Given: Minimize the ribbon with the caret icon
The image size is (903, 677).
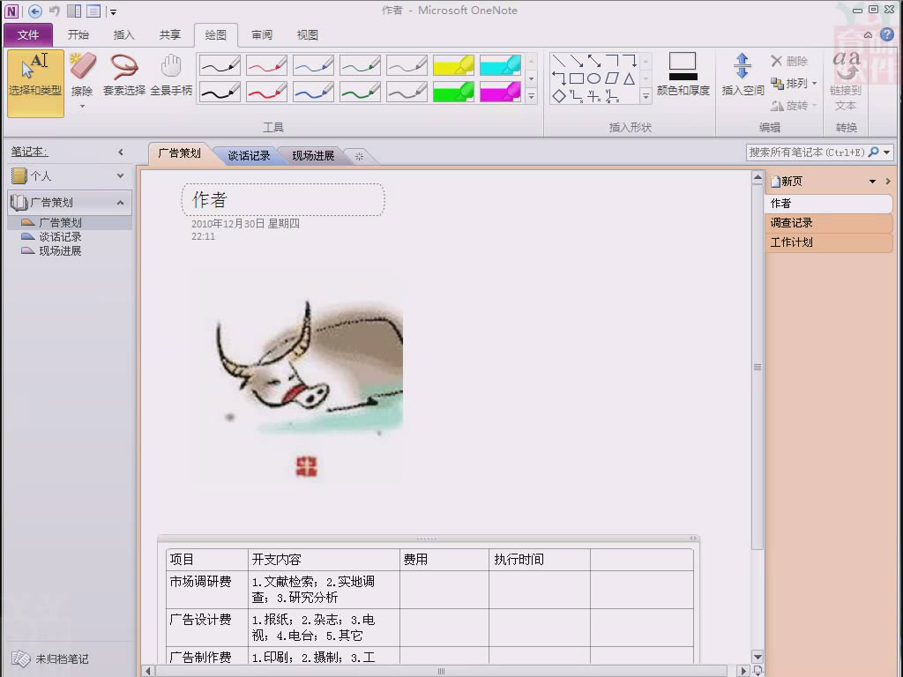Looking at the screenshot, I should click(868, 35).
